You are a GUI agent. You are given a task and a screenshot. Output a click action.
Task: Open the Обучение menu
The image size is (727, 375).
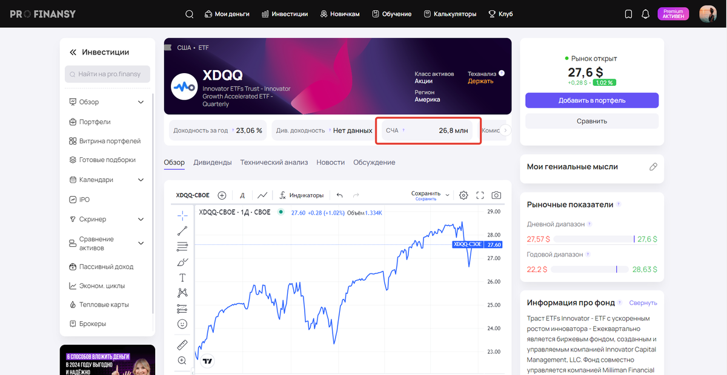click(x=391, y=14)
